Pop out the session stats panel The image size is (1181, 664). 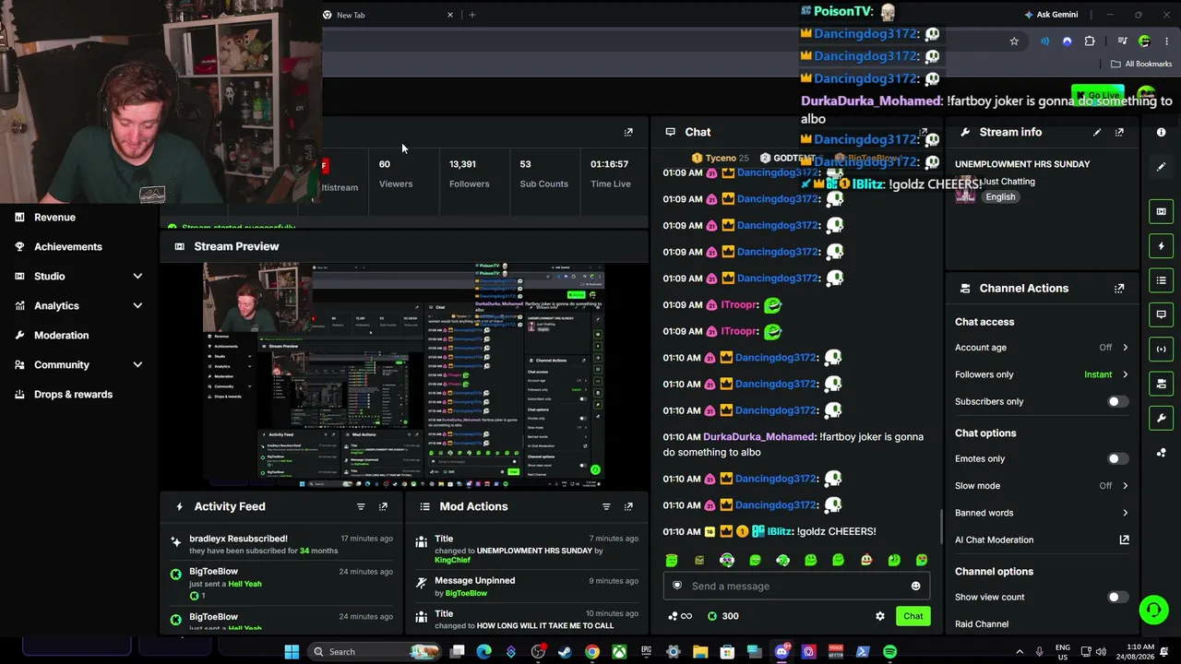[x=628, y=132]
